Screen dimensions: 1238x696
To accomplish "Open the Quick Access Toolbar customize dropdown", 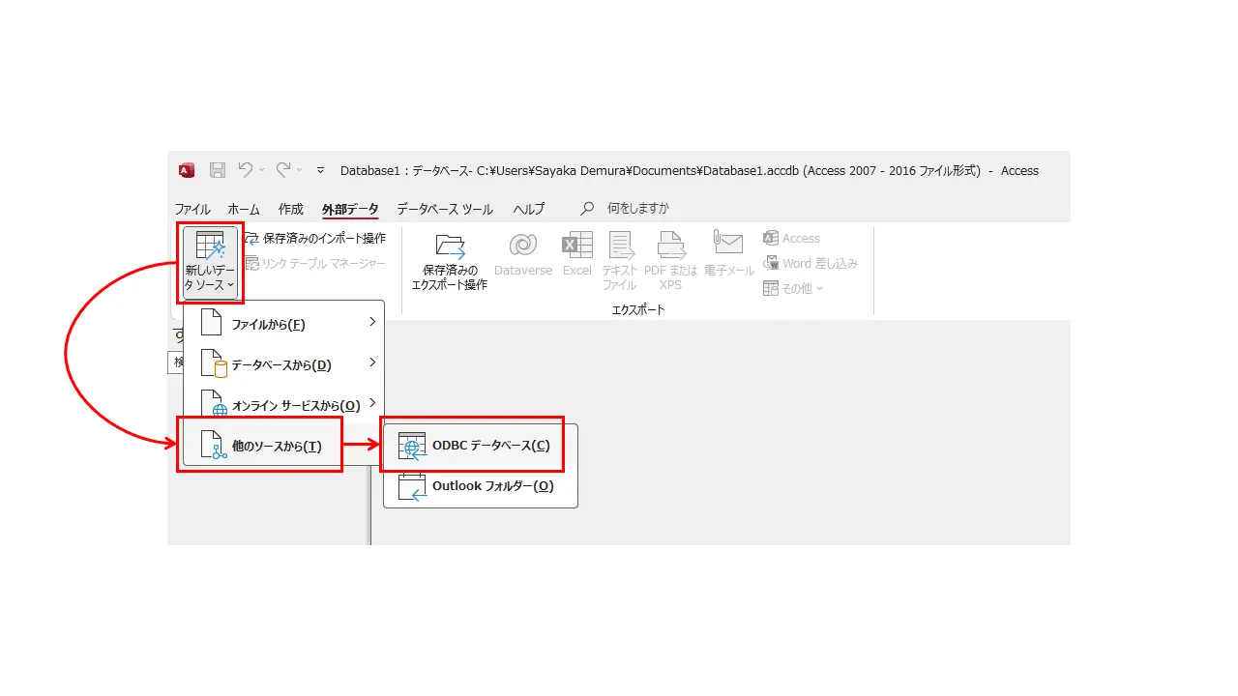I will (x=321, y=170).
